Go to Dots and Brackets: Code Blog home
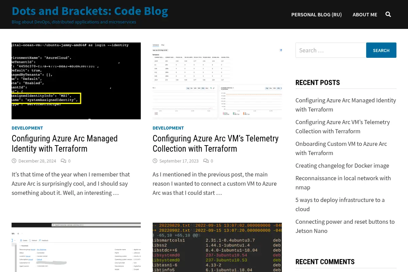This screenshot has width=408, height=272. [90, 11]
